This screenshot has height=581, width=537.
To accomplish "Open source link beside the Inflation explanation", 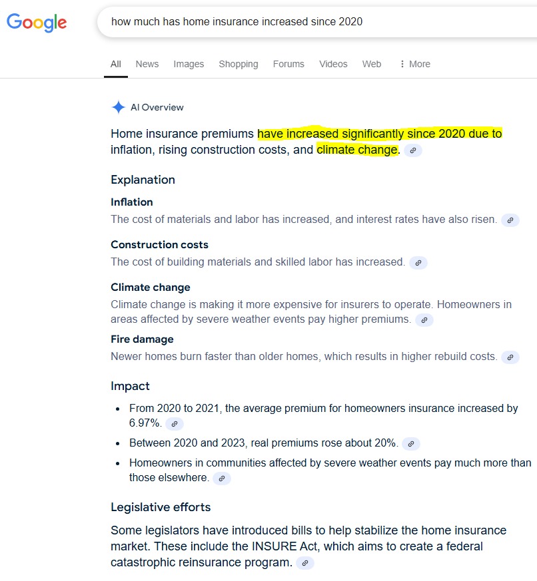I will click(510, 220).
